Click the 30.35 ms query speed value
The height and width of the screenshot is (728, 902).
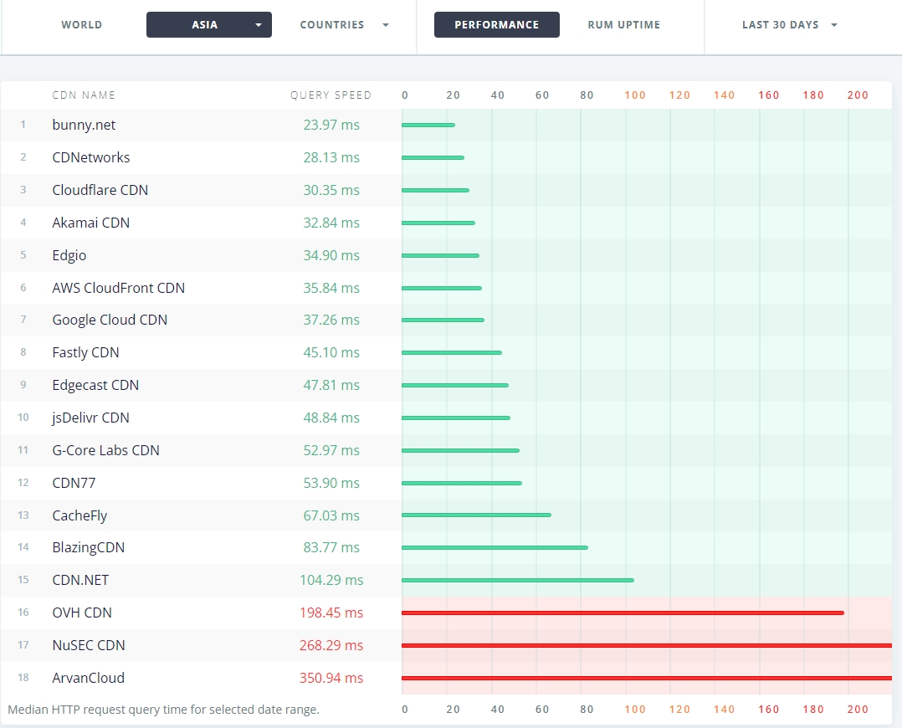tap(331, 190)
